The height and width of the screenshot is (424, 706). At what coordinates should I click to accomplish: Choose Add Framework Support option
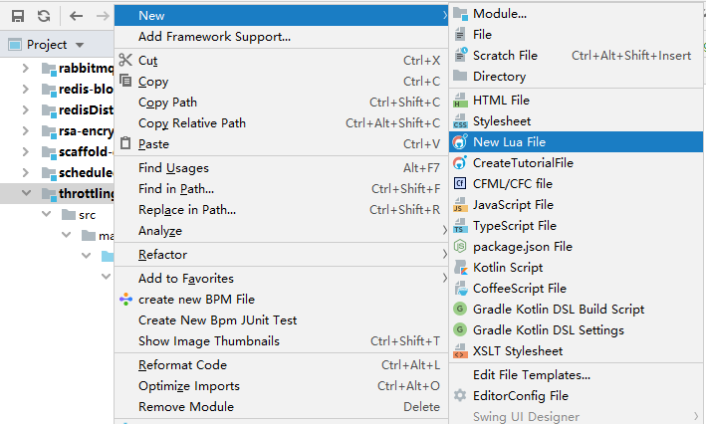(x=214, y=37)
